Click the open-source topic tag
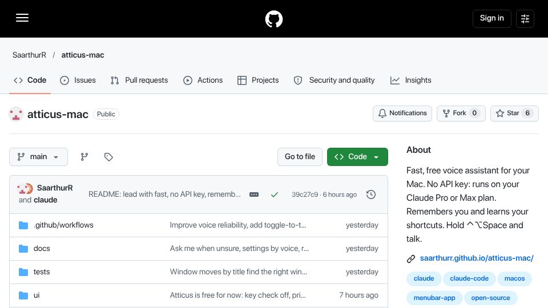 coord(491,298)
